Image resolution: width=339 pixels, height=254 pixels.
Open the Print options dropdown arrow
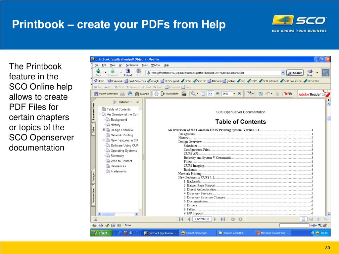point(317,72)
